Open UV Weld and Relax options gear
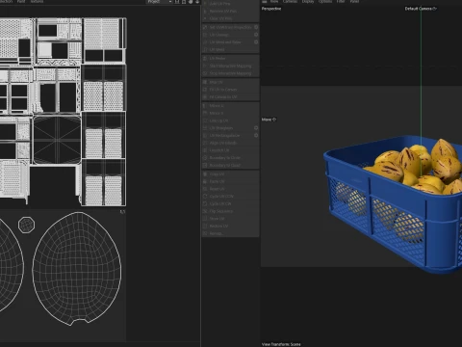The image size is (462, 347). 256,42
